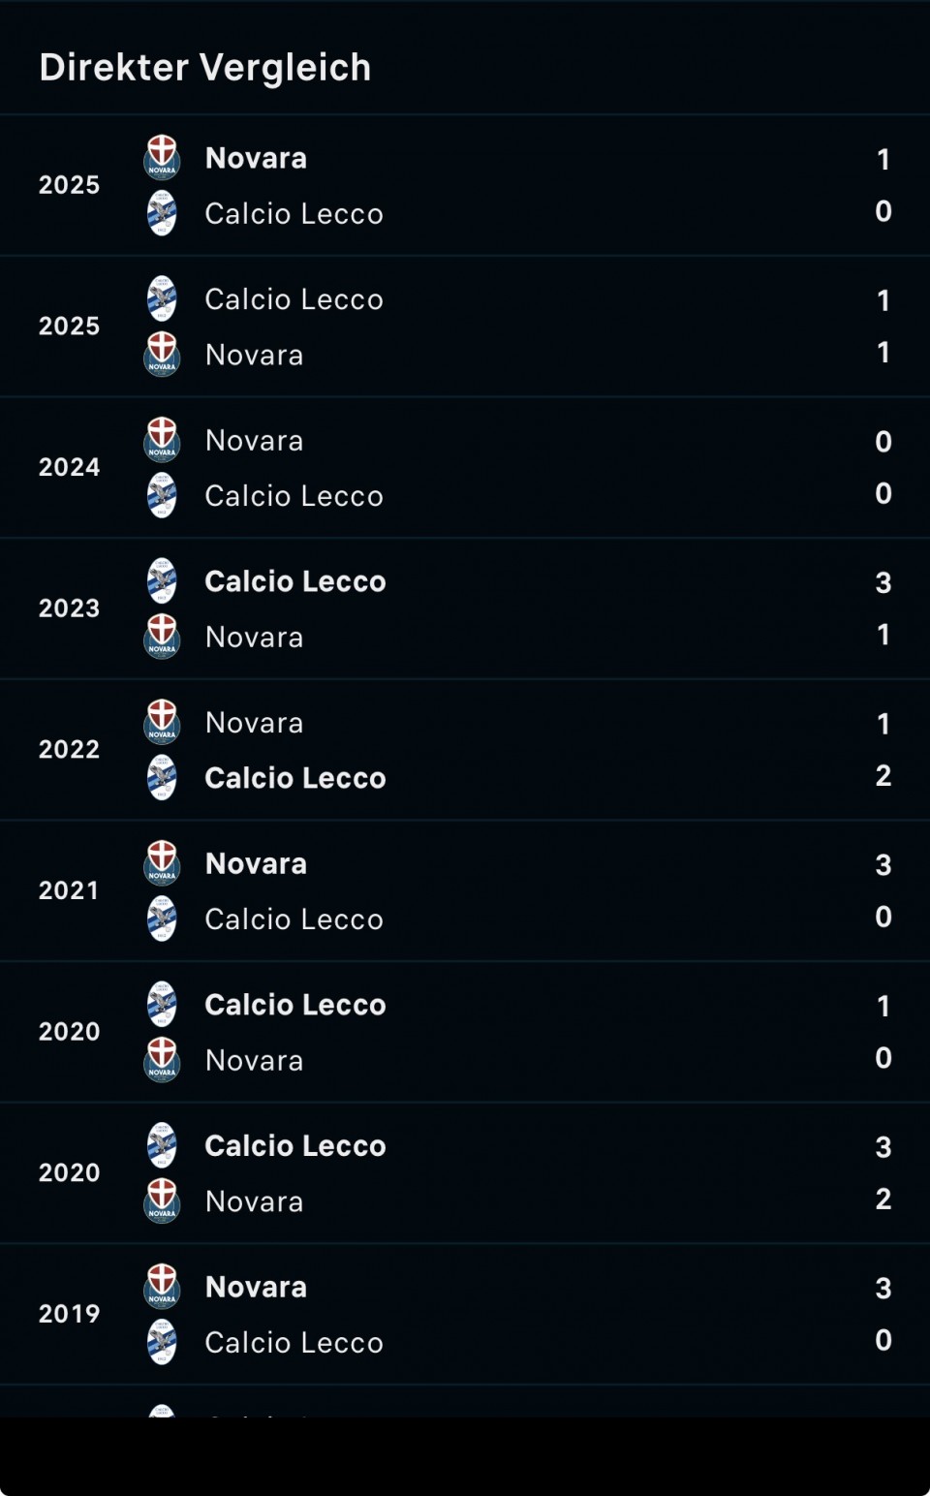Click the Direkter Vergleich heading
The height and width of the screenshot is (1496, 930).
(x=205, y=68)
